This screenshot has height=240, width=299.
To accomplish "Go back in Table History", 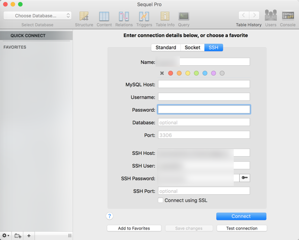I will tap(244, 15).
